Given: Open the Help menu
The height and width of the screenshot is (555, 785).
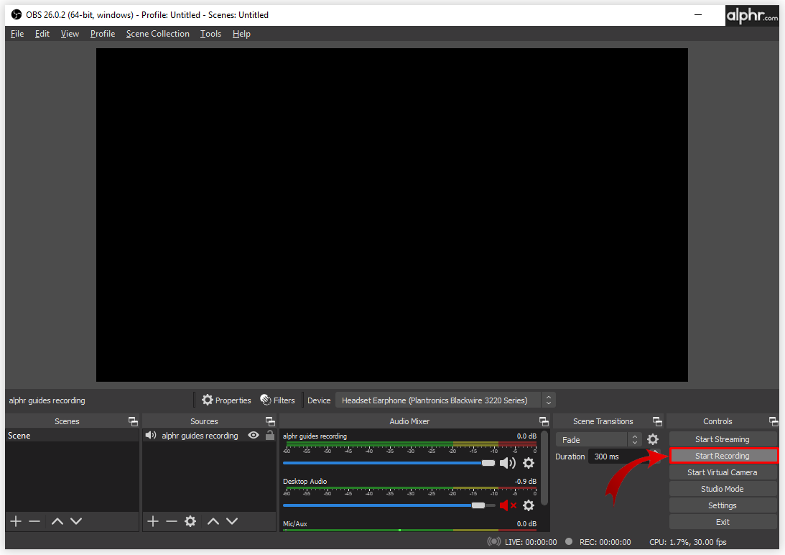Looking at the screenshot, I should click(241, 34).
